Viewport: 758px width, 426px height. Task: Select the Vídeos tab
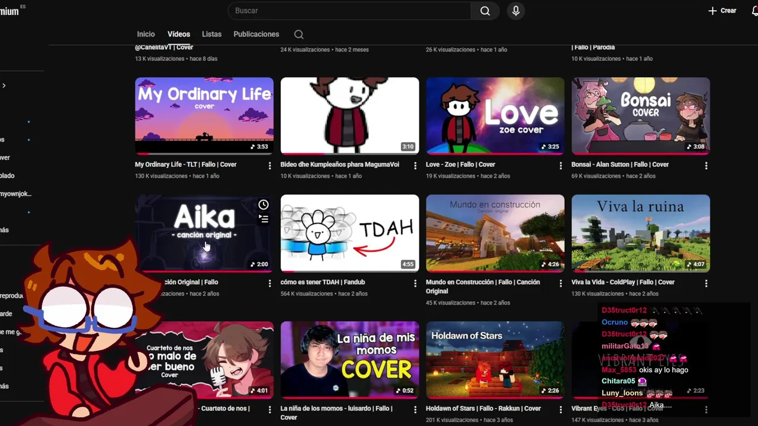(x=179, y=34)
